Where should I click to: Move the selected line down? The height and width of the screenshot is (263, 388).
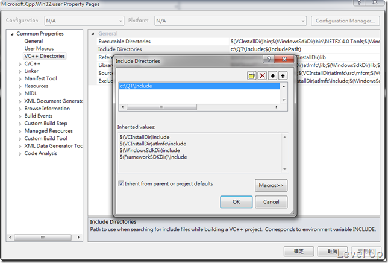point(273,75)
